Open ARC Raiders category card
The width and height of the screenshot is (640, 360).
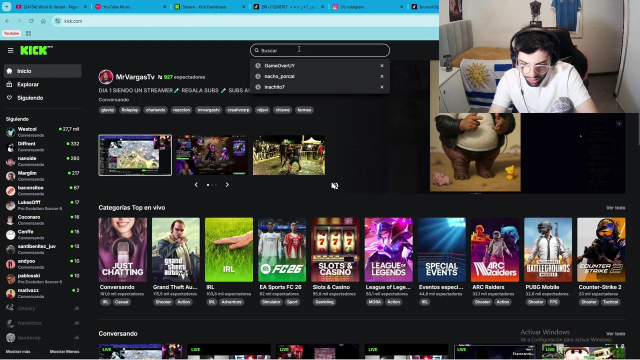pos(494,249)
